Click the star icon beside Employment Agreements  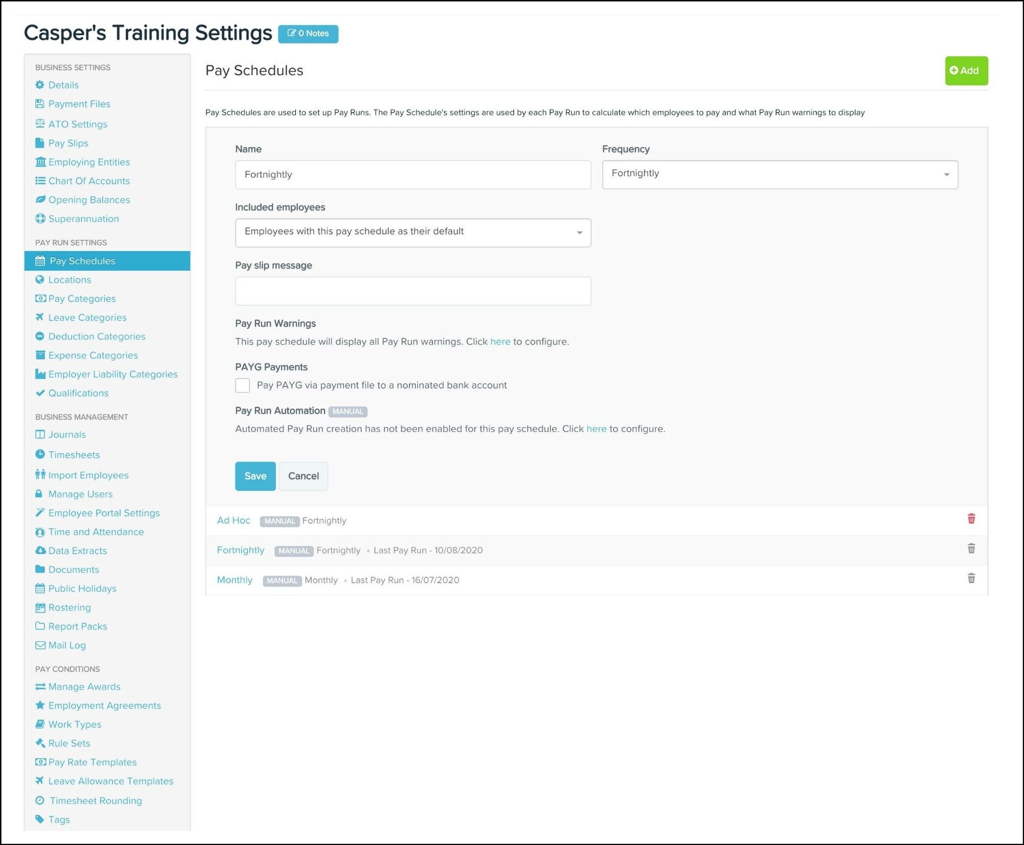point(40,705)
